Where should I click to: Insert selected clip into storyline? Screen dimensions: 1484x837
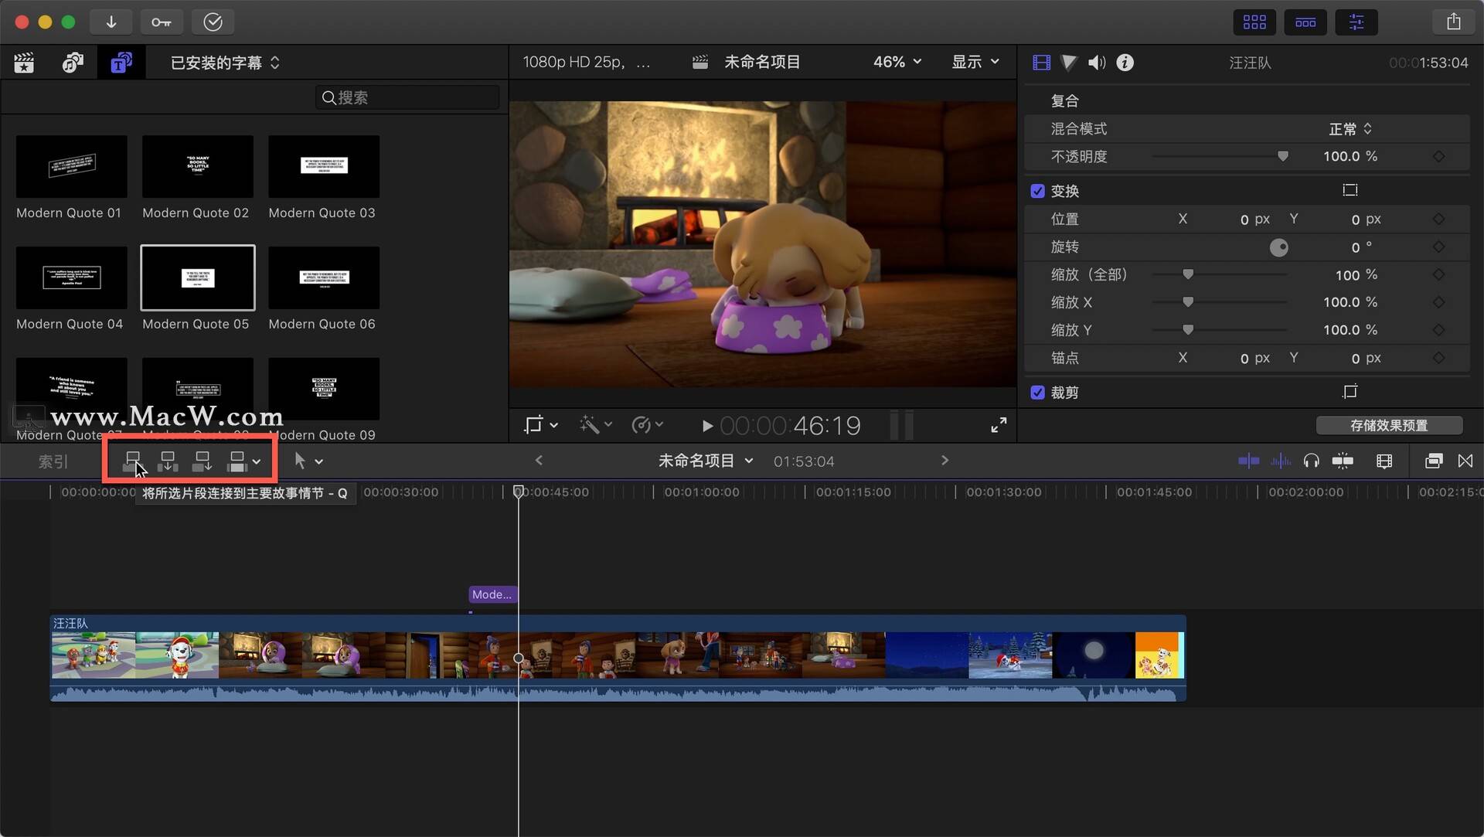coord(168,461)
